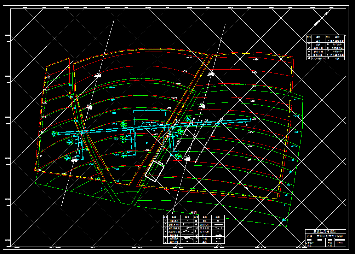Click the 图名 label cell
Image resolution: width=355 pixels, height=254 pixels.
tap(309, 236)
